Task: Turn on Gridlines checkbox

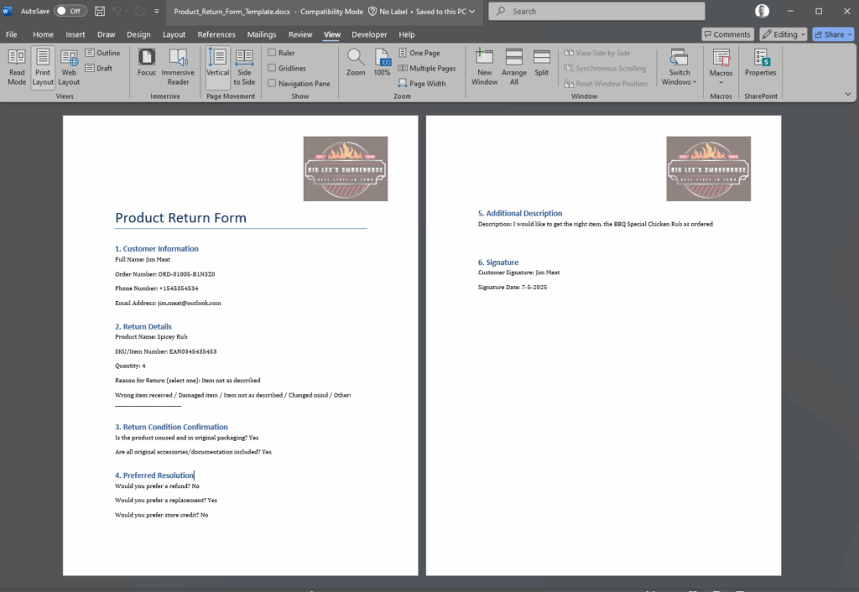Action: [x=272, y=68]
